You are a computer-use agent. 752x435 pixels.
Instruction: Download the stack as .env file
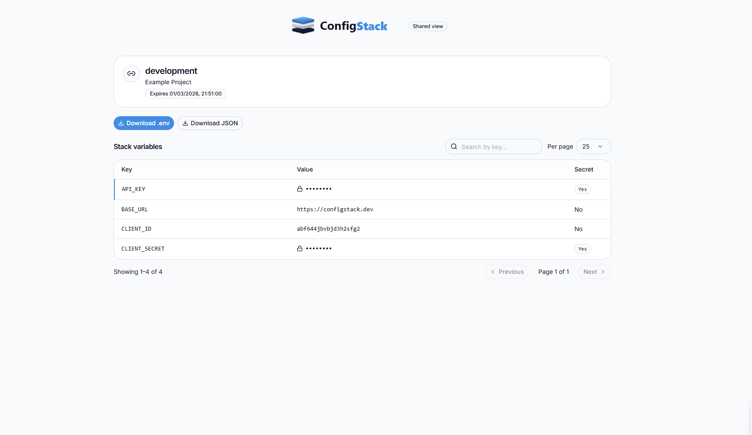144,123
